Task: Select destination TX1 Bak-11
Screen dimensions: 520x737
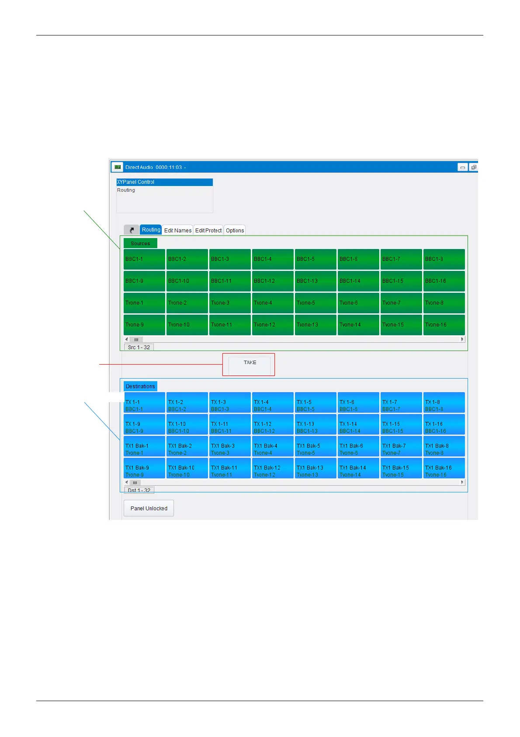Action: [230, 468]
